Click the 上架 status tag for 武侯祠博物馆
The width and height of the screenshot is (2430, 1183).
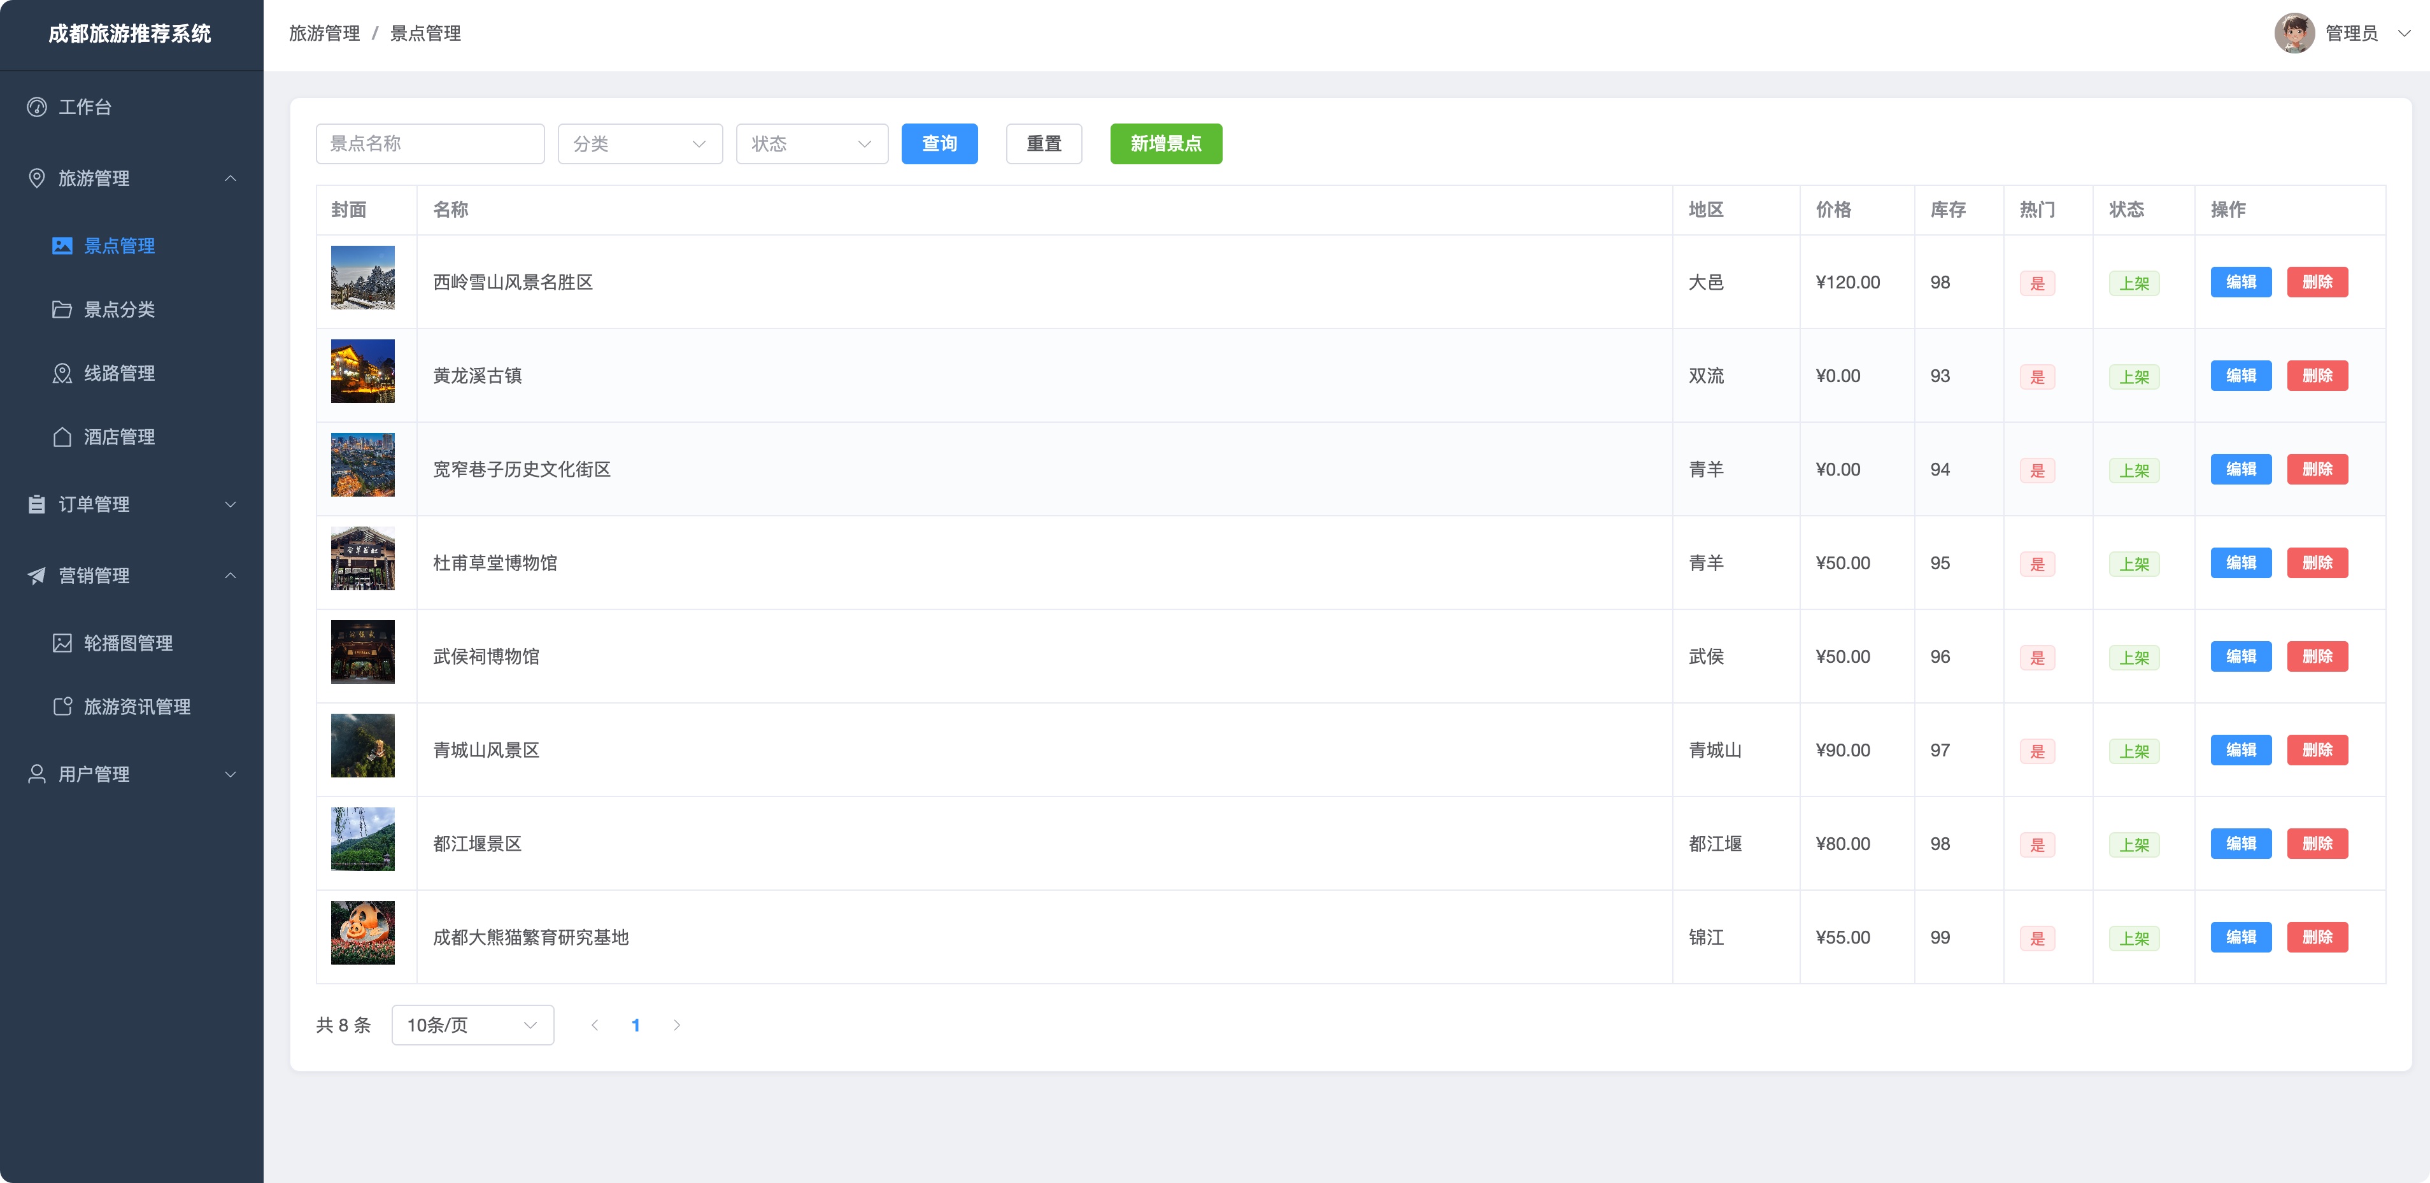pyautogui.click(x=2134, y=658)
